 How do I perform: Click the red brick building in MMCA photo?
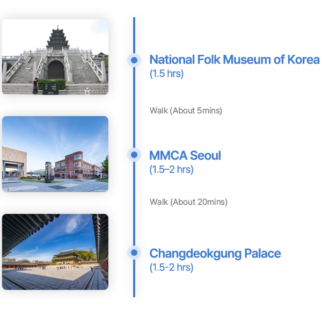click(x=78, y=165)
